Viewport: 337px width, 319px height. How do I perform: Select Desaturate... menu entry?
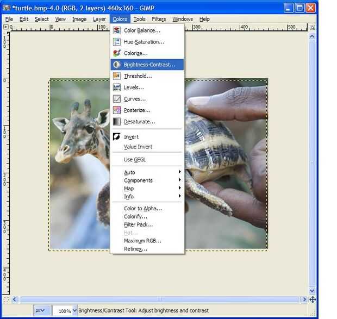pyautogui.click(x=147, y=122)
